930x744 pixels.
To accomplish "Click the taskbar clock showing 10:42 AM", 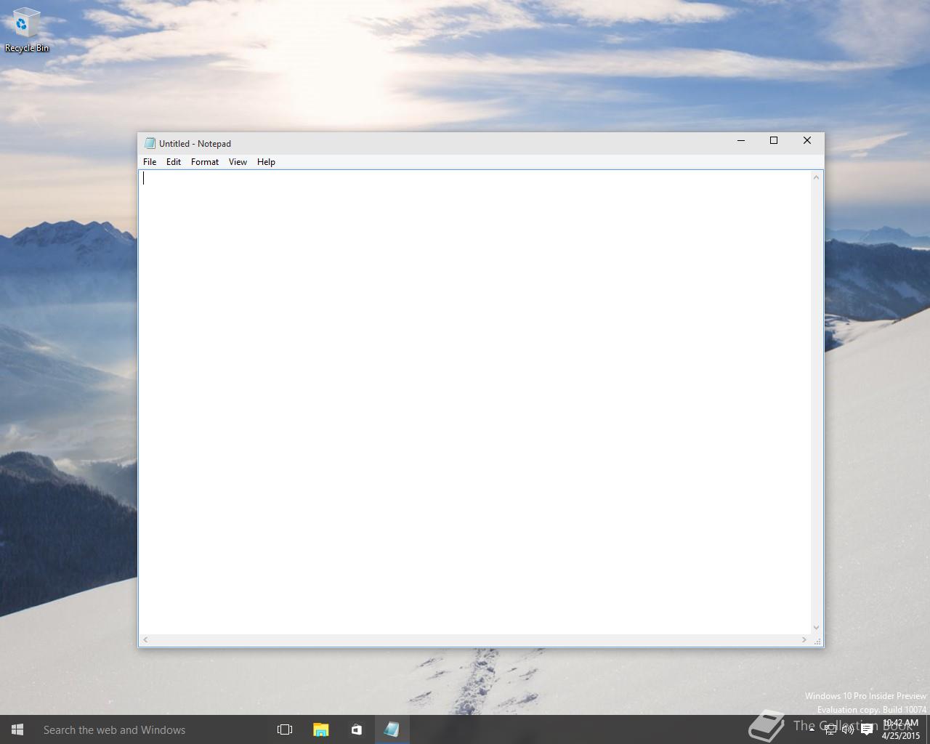I will coord(901,729).
